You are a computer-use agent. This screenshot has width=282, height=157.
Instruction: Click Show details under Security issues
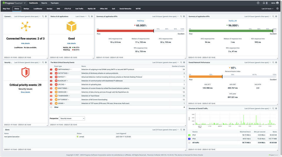click(25, 92)
